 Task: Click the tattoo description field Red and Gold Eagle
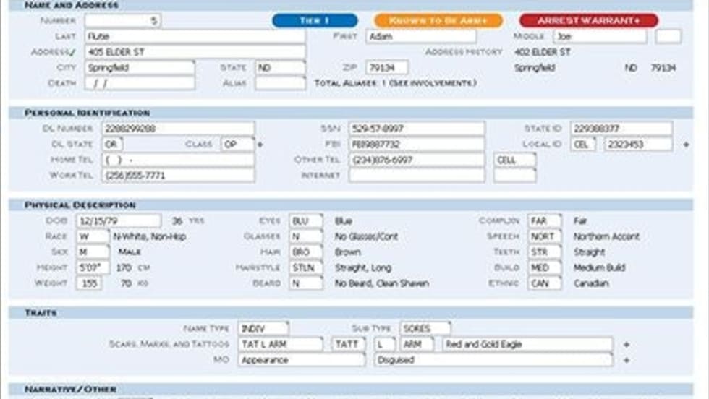[527, 345]
